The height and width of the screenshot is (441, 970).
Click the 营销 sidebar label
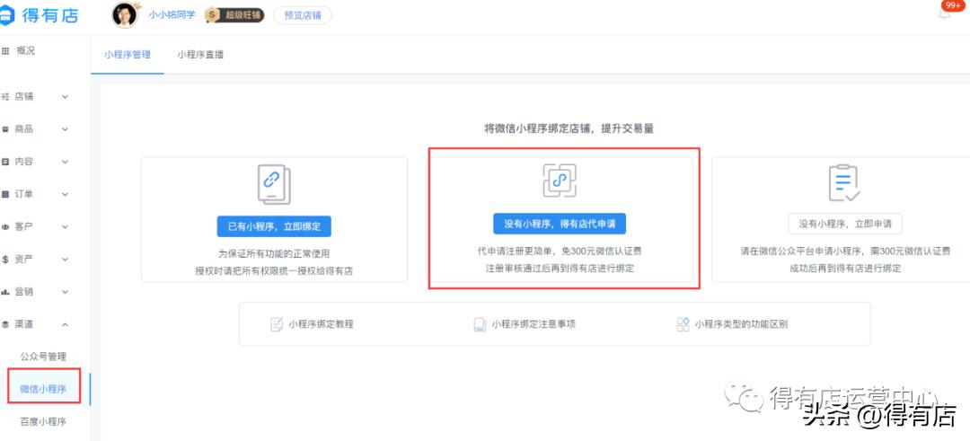pyautogui.click(x=24, y=292)
